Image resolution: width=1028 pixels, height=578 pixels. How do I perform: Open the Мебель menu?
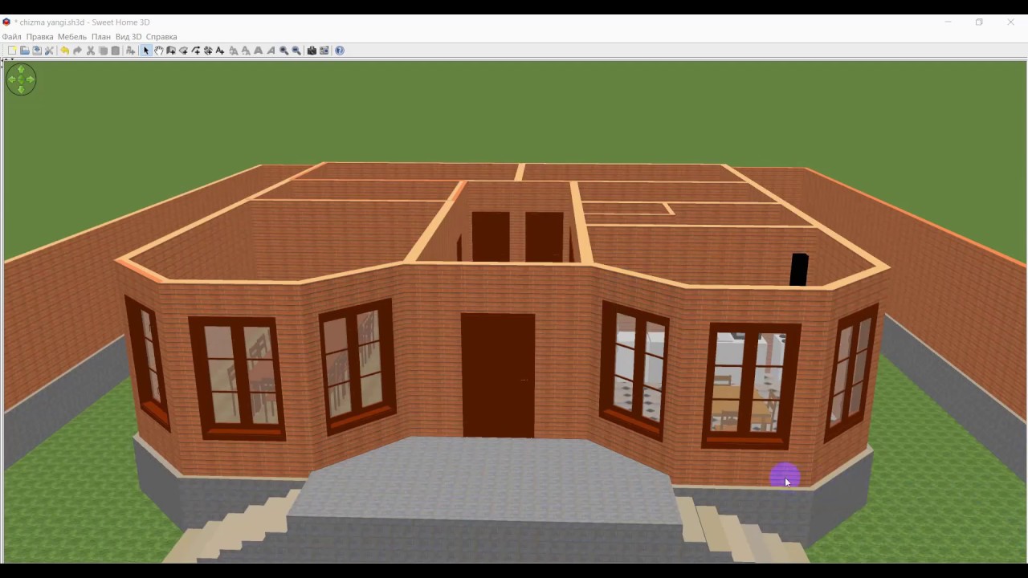tap(72, 37)
